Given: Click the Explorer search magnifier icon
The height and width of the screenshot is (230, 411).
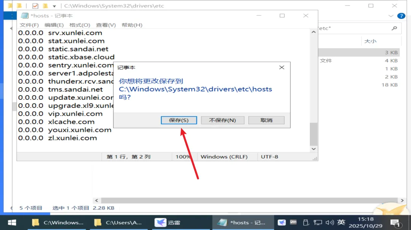Looking at the screenshot, I should click(394, 28).
